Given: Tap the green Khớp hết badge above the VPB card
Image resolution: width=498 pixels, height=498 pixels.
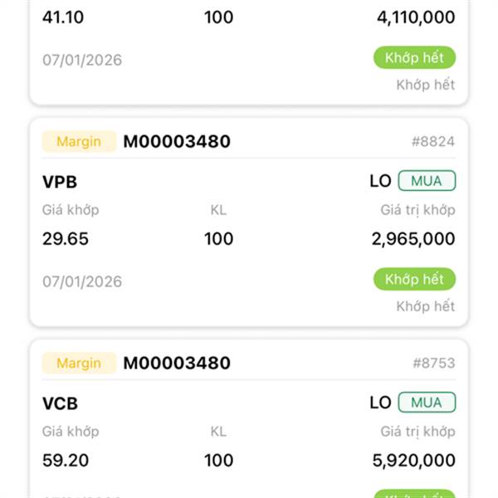Looking at the screenshot, I should 414,57.
